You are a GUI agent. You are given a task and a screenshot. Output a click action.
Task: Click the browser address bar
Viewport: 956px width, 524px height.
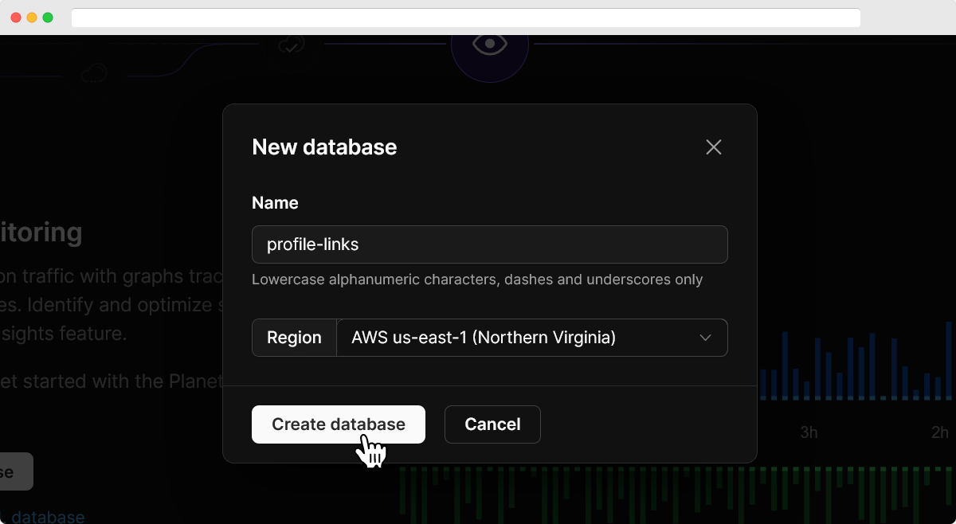click(466, 17)
